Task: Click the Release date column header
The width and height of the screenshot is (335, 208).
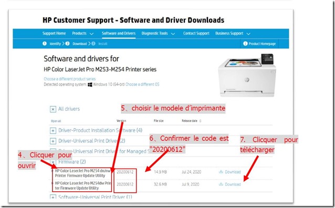Action: click(x=190, y=121)
